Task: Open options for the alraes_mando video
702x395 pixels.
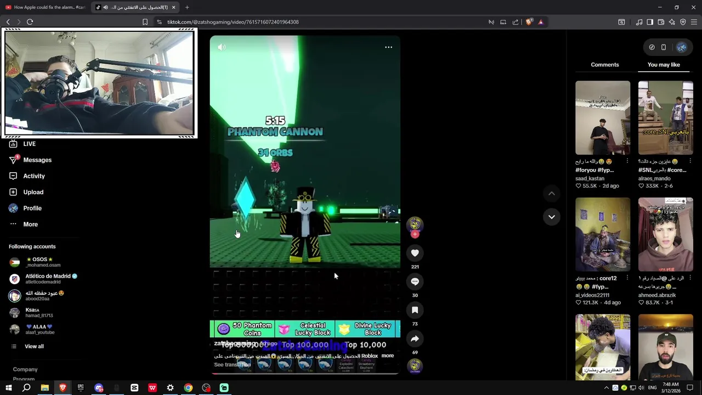Action: pyautogui.click(x=690, y=161)
